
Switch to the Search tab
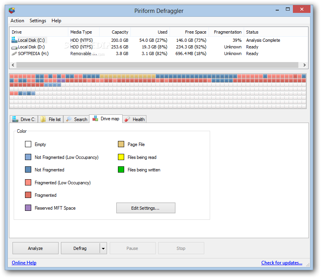(77, 119)
